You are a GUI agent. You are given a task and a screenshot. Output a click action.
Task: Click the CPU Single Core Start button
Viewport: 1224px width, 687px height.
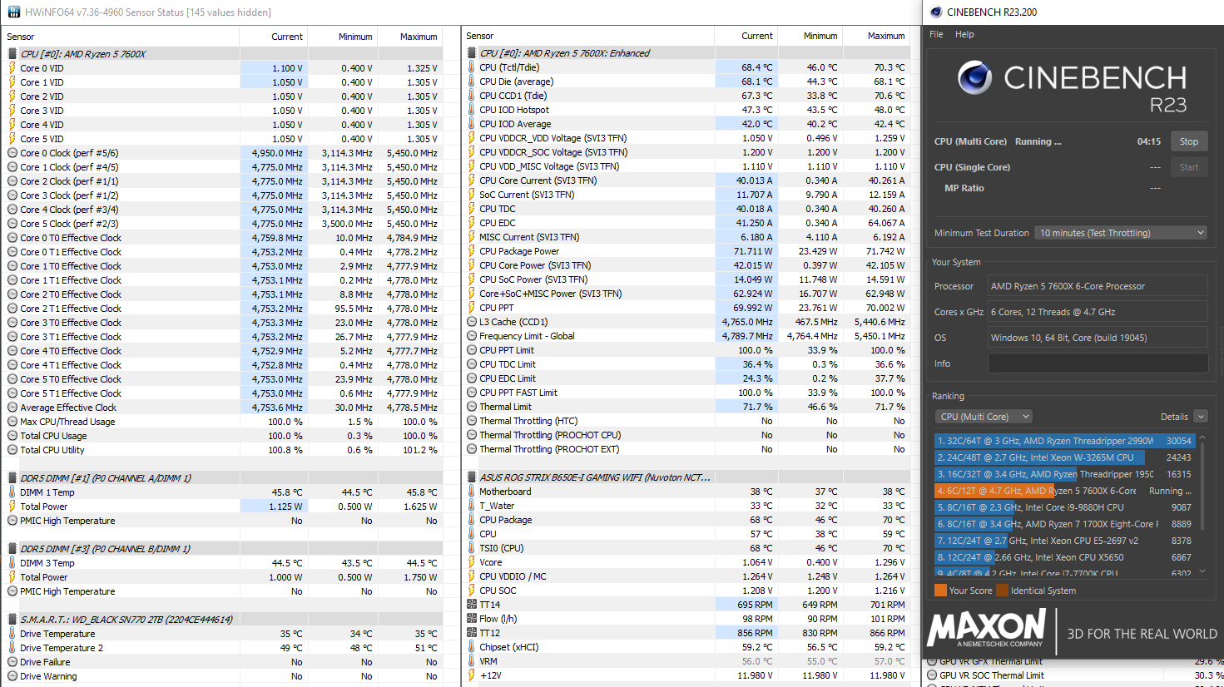coord(1189,167)
